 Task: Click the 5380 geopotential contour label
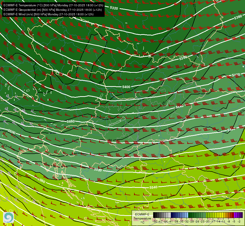(x=183, y=58)
